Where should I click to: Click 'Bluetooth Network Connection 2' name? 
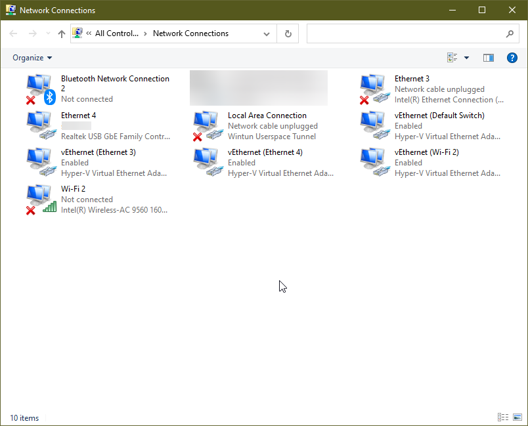pyautogui.click(x=115, y=83)
